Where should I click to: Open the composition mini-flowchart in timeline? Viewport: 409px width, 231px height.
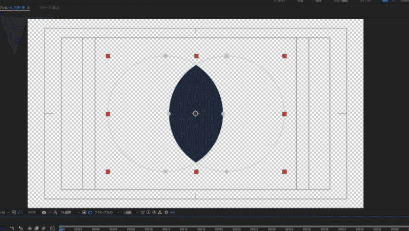tap(12, 228)
